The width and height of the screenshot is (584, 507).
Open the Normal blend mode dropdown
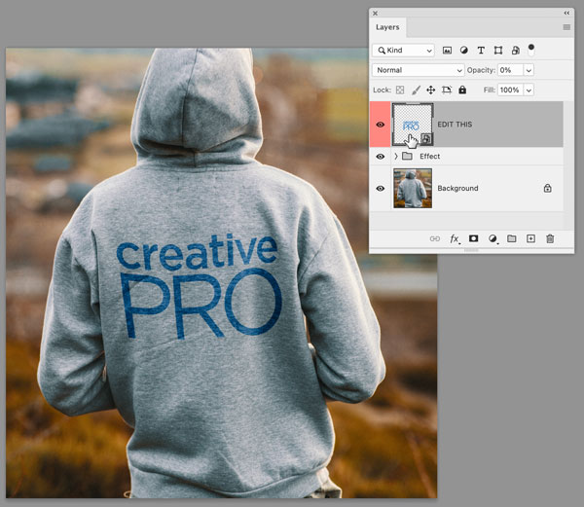point(419,70)
